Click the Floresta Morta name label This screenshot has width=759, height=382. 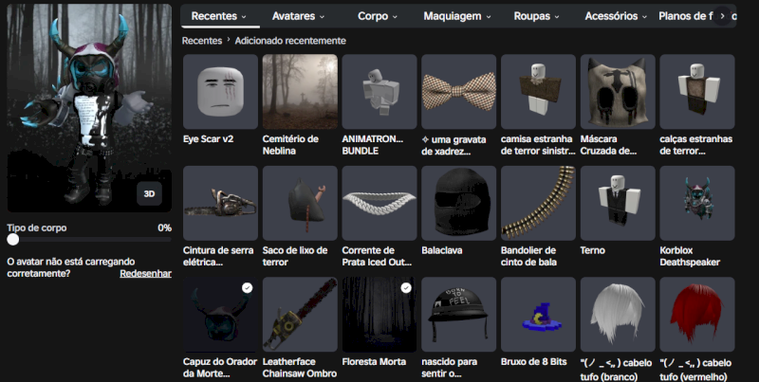(374, 362)
